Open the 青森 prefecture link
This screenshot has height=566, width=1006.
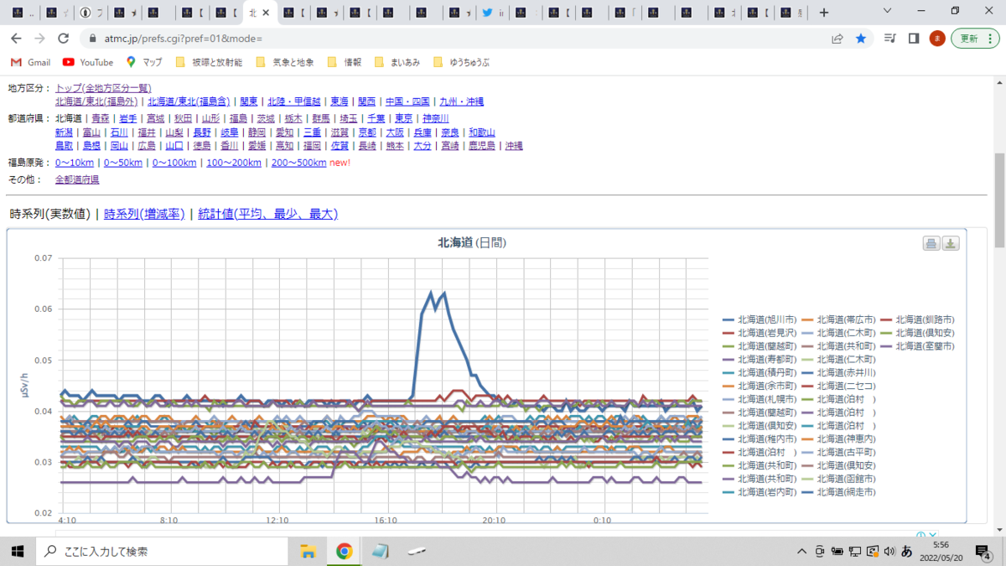point(101,119)
